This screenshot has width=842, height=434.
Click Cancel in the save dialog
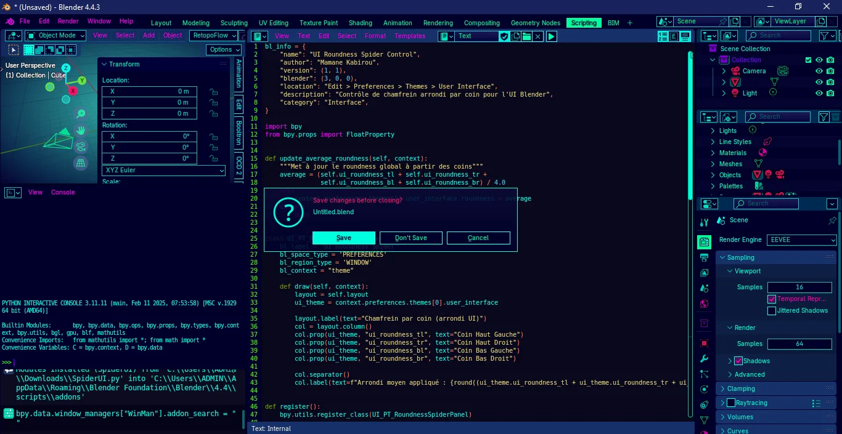478,238
